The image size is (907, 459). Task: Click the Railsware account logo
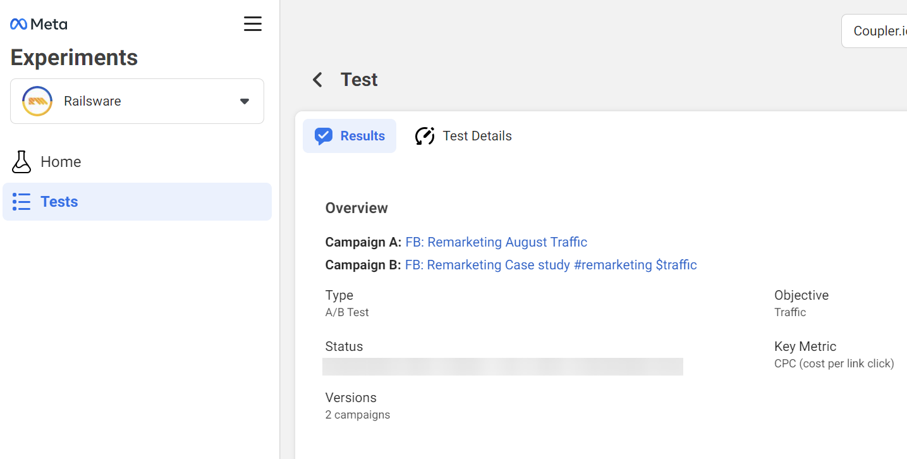[37, 101]
